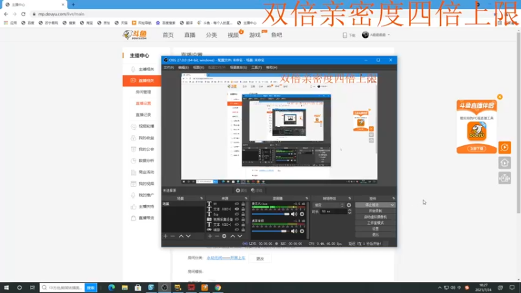
Task: Mute the 桌面音频 speaker icon
Action: point(294,231)
